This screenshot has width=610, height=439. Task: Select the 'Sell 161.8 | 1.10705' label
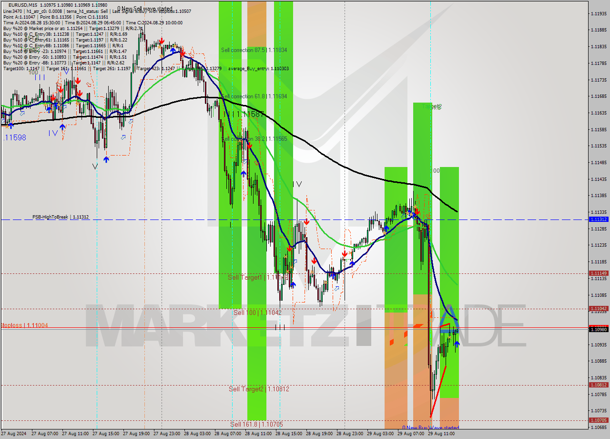tap(256, 424)
